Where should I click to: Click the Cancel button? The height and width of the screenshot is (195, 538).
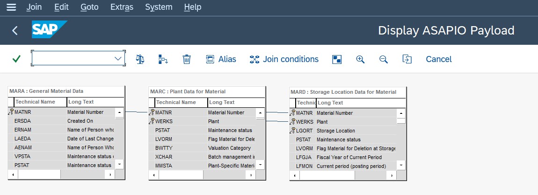[x=438, y=59]
